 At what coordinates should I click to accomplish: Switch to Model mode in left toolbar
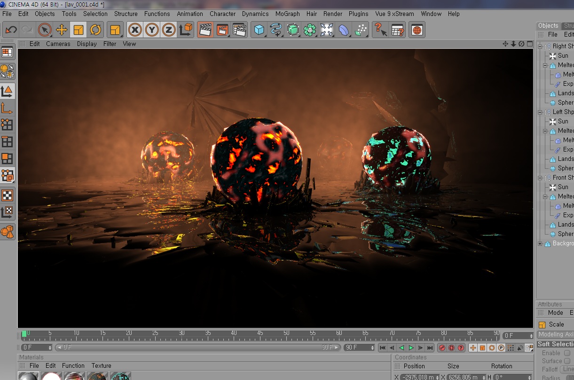pyautogui.click(x=7, y=91)
